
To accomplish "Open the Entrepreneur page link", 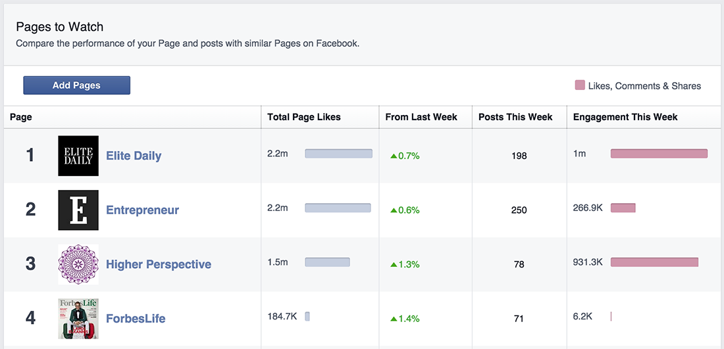I will [x=142, y=210].
